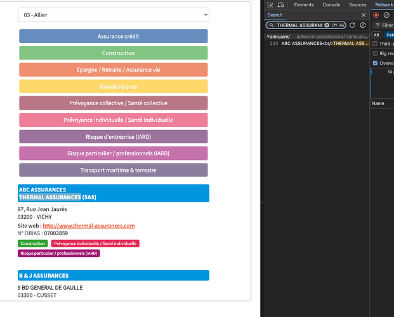Click the purple Risque particulier tag
Viewport: 394px width, 317px height.
tap(59, 253)
